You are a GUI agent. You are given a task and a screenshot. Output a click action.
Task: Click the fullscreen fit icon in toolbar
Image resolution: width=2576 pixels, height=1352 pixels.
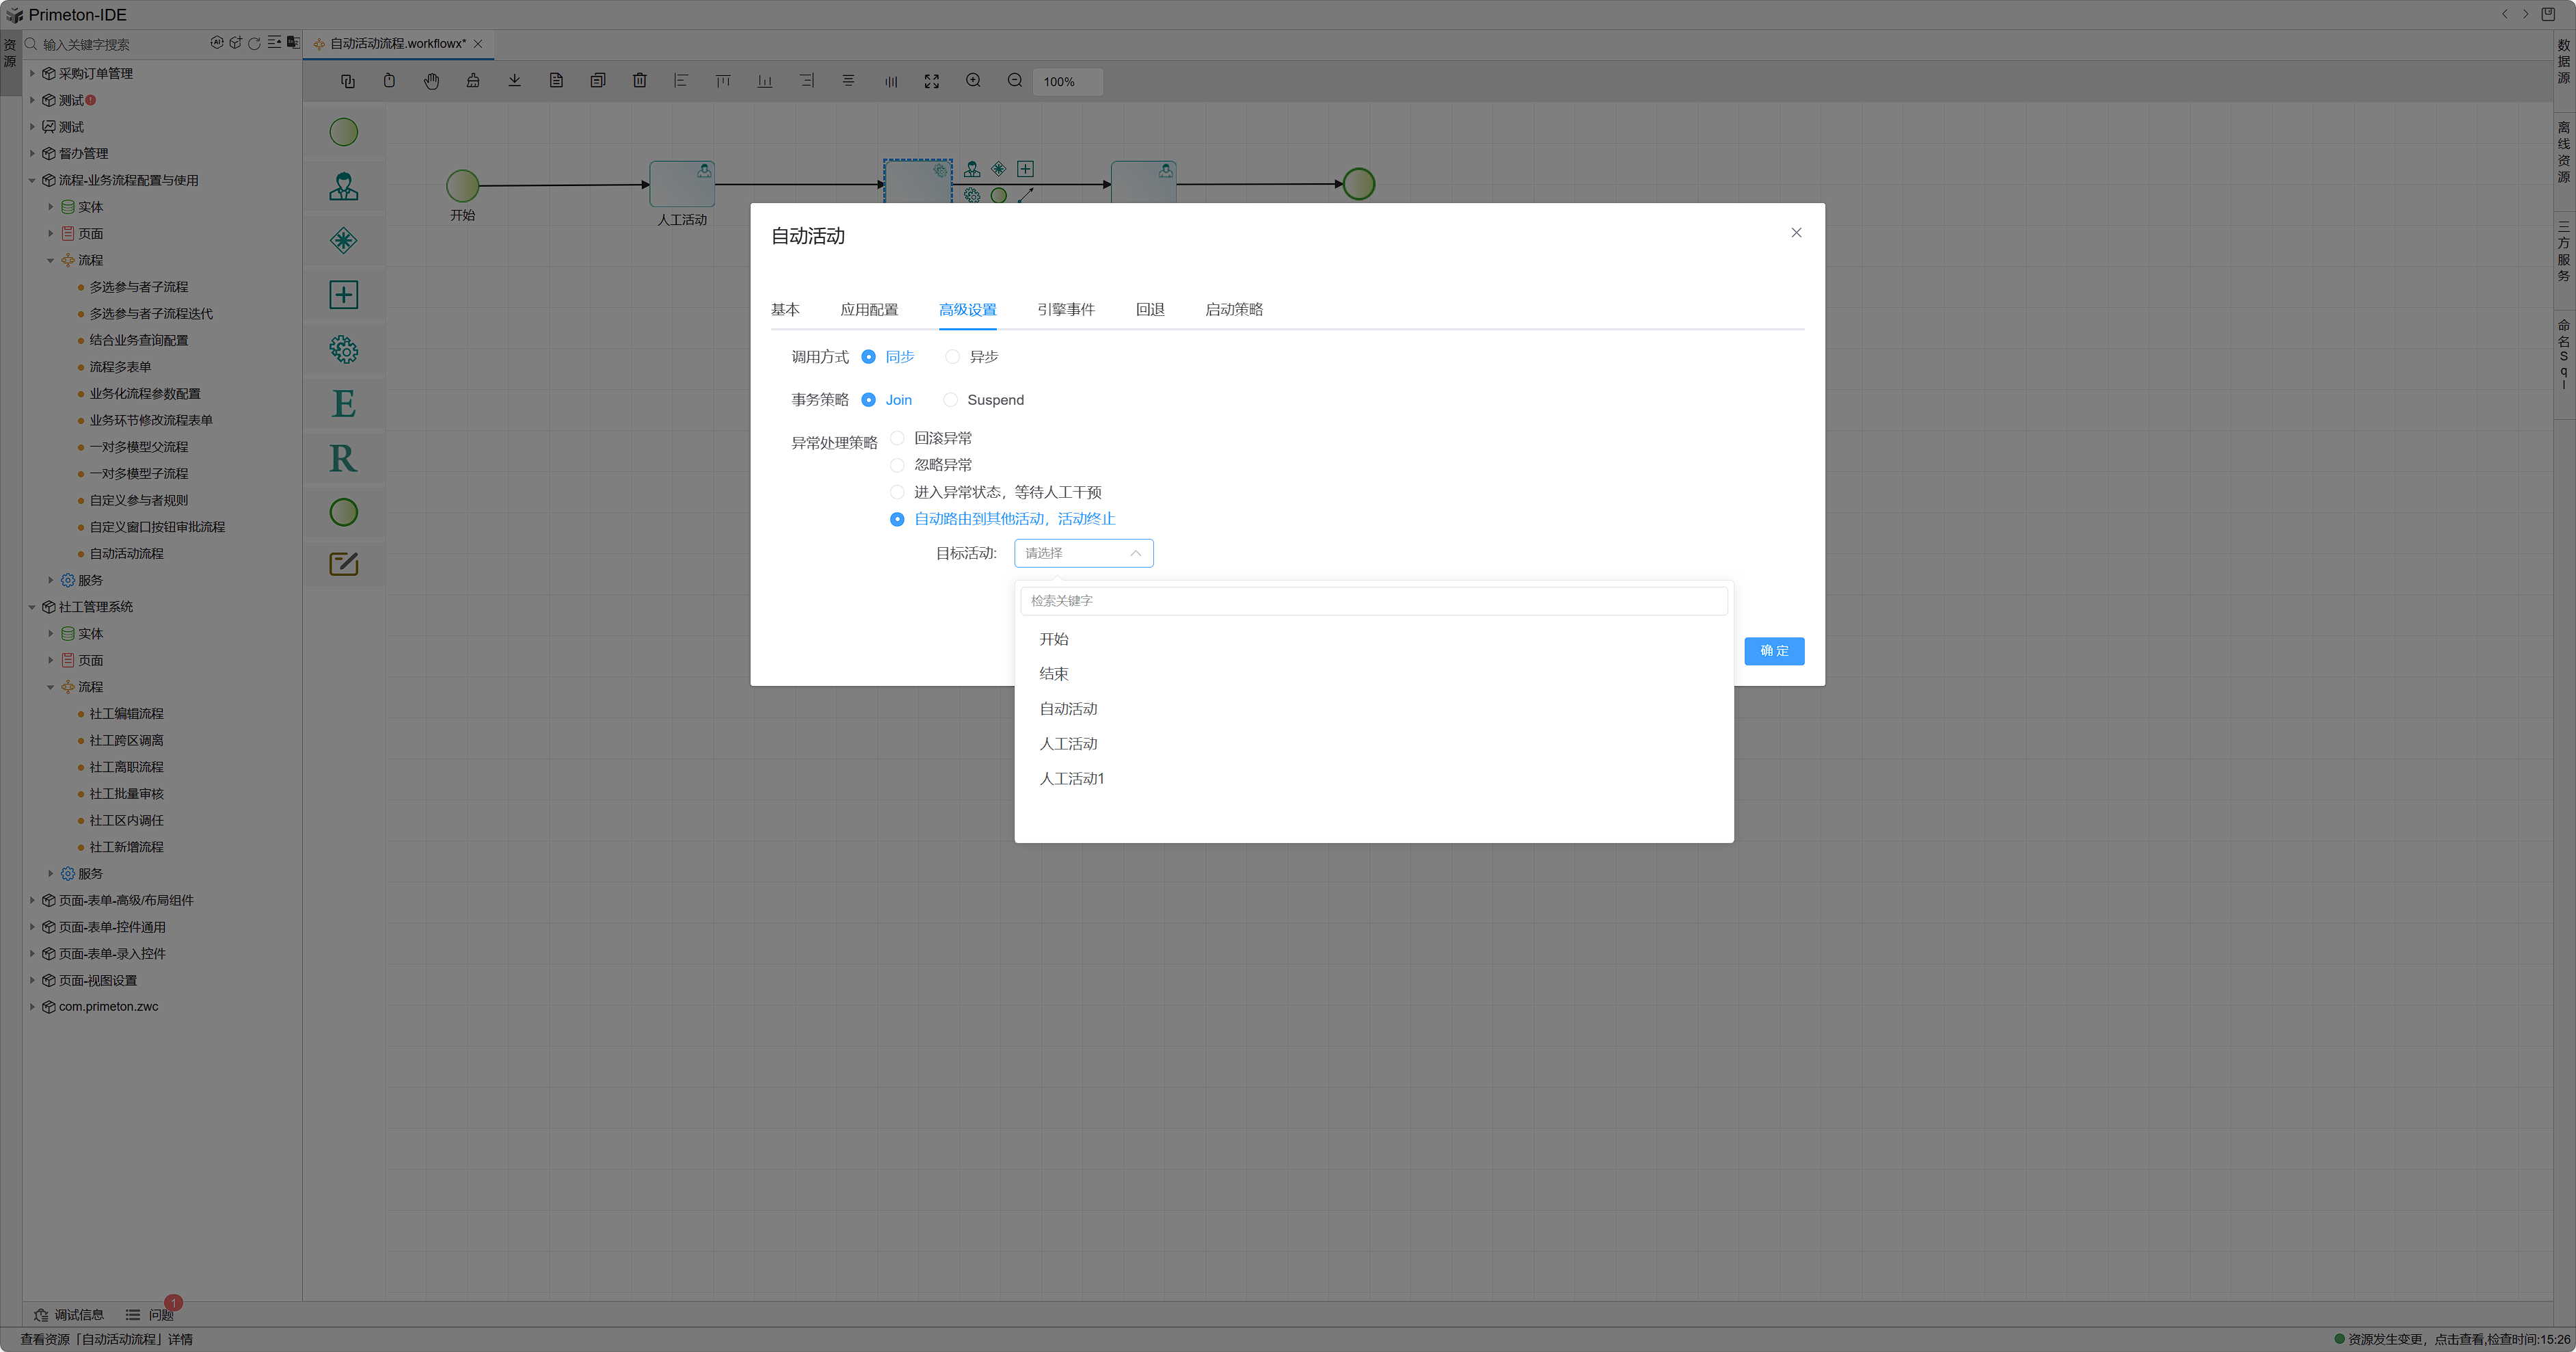point(931,81)
